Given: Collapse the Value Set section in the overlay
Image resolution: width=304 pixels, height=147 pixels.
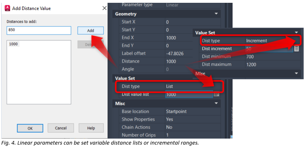Looking at the screenshot, I should click(296, 32).
